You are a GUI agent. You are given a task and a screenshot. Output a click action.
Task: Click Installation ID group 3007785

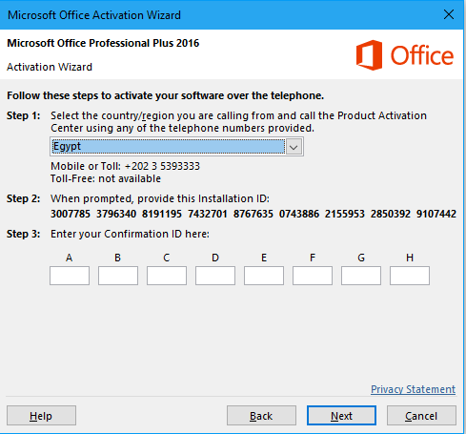[71, 214]
